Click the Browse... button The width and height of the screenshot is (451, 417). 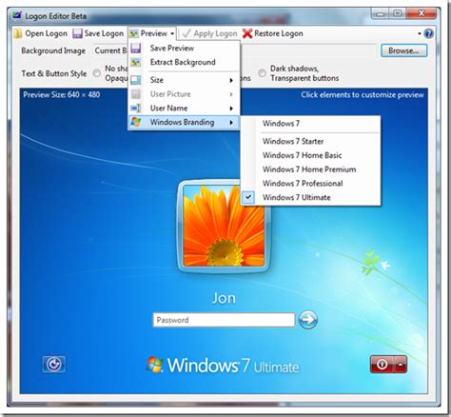tap(403, 50)
